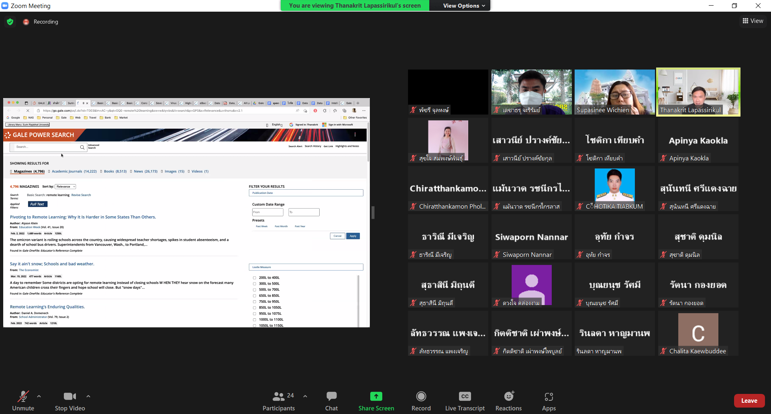Expand participants options arrow beside count
Viewport: 771px width, 414px height.
coord(305,396)
